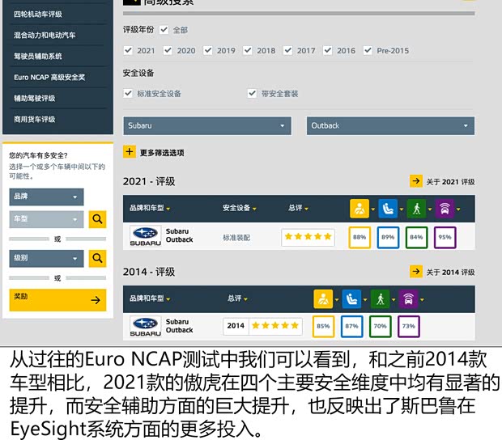The image size is (502, 440).
Task: Click the yellow arrow next to 关于 2021 评级
Action: point(416,181)
